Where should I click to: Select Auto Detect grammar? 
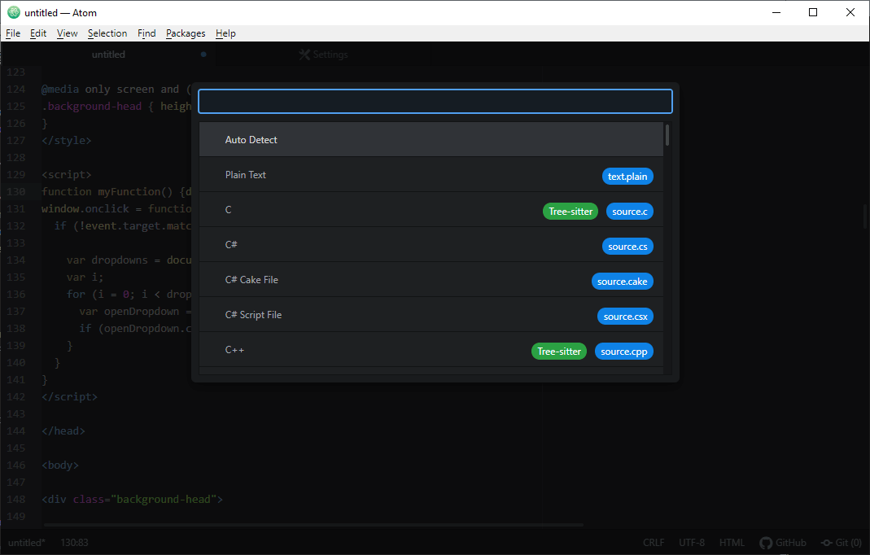pyautogui.click(x=431, y=140)
